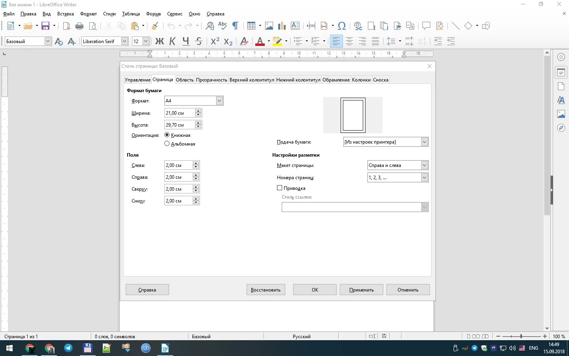Insert a comment icon
This screenshot has height=356, width=569.
pyautogui.click(x=426, y=26)
